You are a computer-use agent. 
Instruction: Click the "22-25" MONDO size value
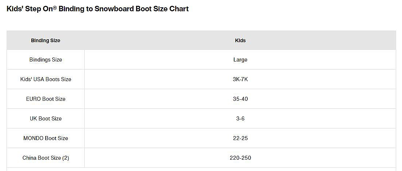(x=240, y=138)
